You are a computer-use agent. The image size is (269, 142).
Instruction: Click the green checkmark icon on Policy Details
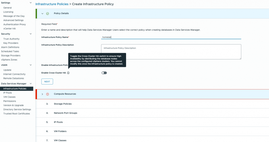pyautogui.click(x=48, y=14)
